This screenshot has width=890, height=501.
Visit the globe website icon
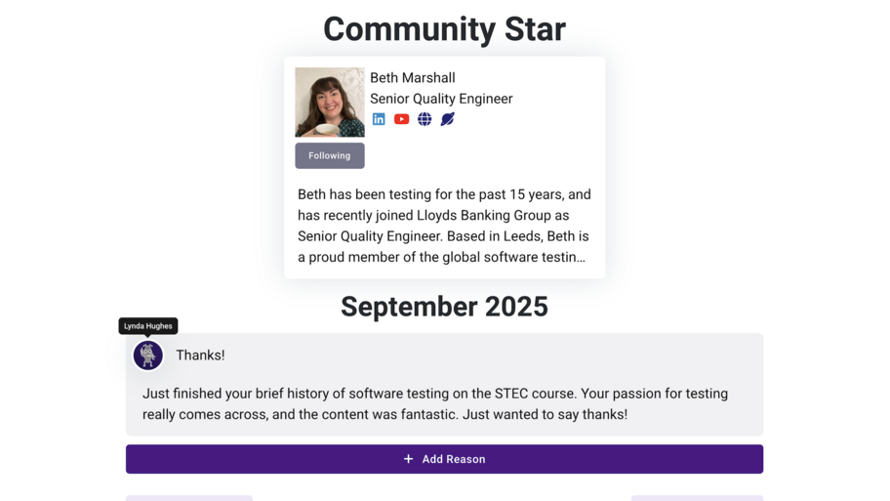click(425, 119)
